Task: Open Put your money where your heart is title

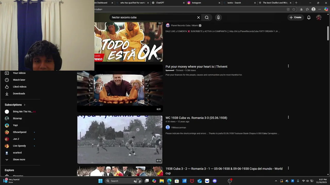Action: click(196, 67)
